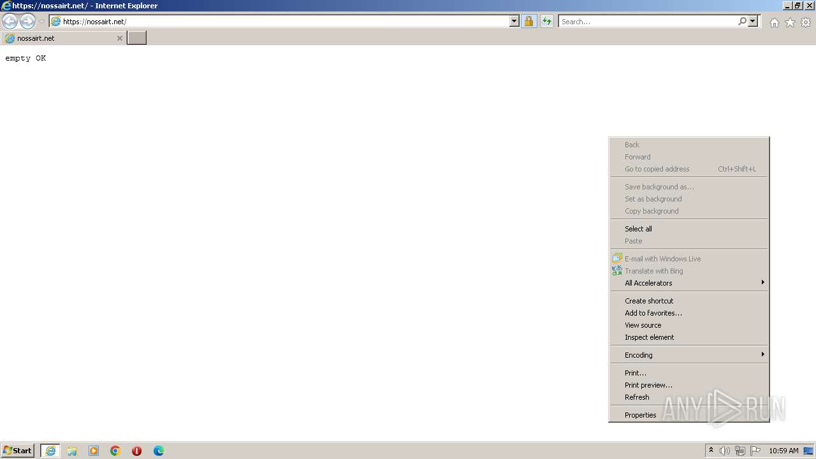Choose View source from the context menu

coord(689,325)
